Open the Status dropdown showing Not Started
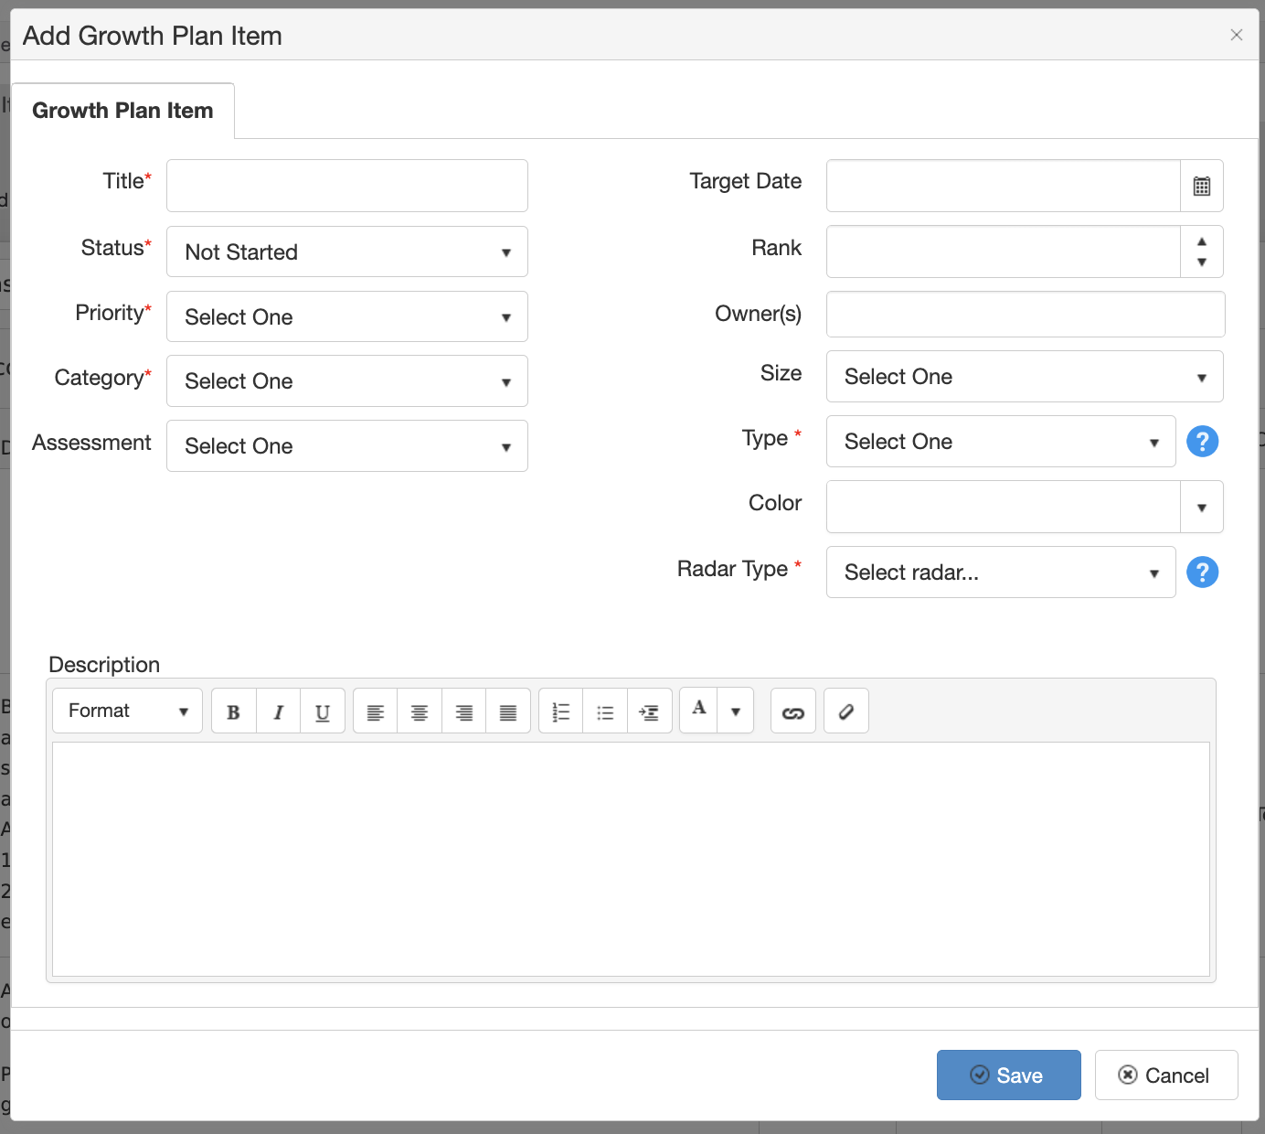 347,251
